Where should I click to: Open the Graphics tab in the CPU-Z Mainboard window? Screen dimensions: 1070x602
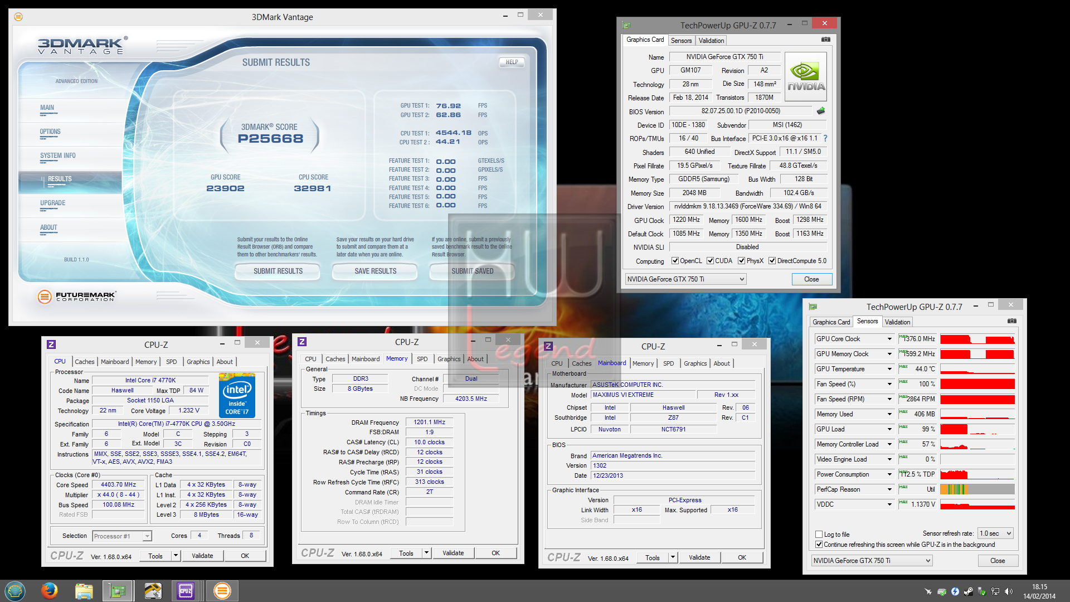point(695,363)
